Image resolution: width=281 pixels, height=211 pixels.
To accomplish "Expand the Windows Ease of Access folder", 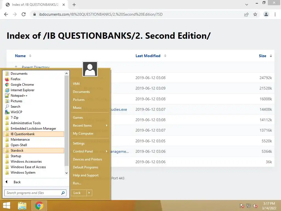I will point(33,167).
